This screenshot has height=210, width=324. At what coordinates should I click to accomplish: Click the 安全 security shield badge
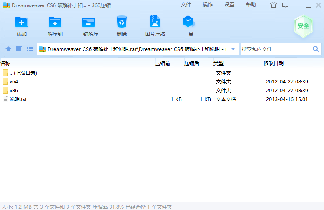[x=303, y=26]
